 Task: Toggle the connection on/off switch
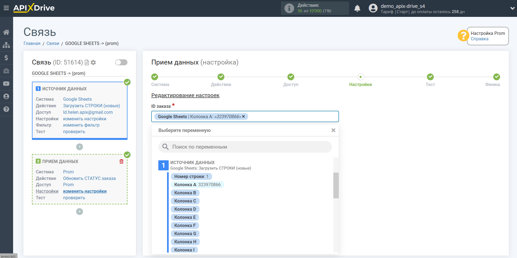coord(121,62)
